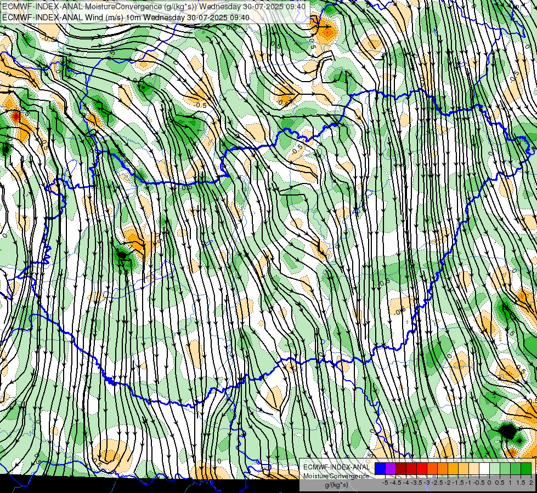
Task: Click the legend unit g/(kg*s)
Action: [336, 485]
